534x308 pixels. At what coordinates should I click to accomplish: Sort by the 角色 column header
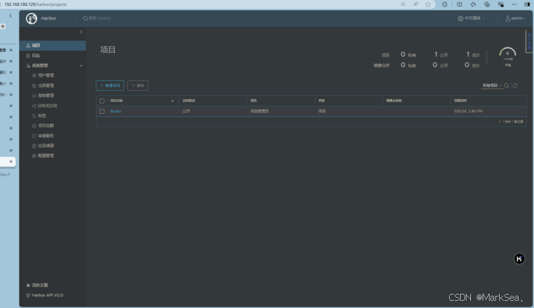[254, 101]
